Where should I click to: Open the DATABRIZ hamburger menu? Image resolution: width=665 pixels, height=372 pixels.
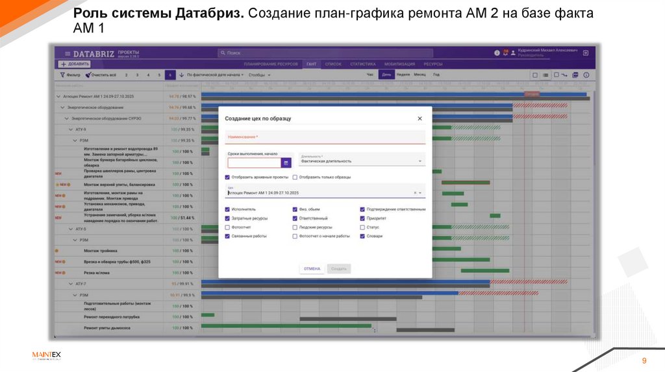(x=68, y=54)
